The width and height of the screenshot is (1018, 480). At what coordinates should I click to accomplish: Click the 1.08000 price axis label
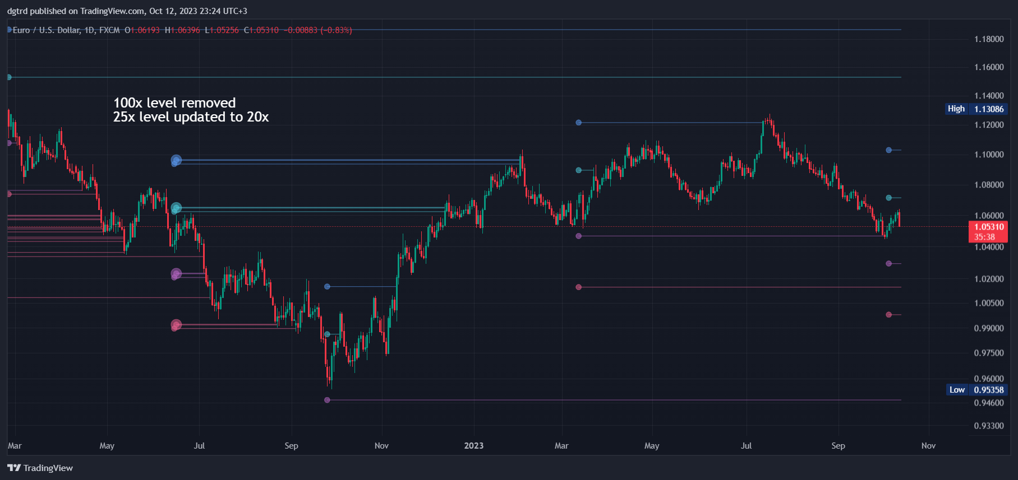pos(989,185)
